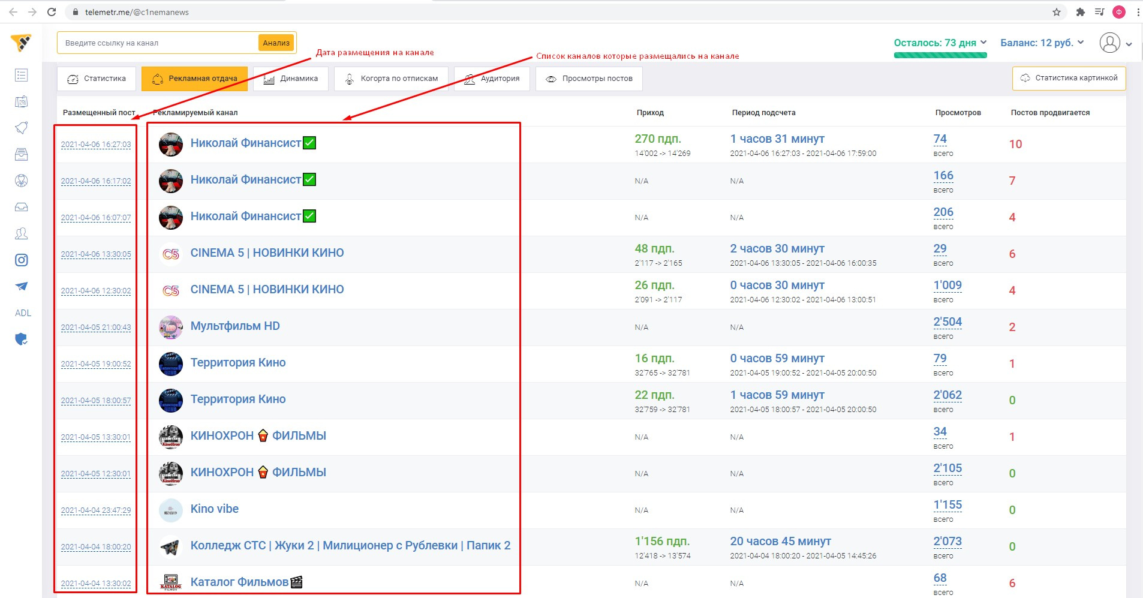Open the 1'009 views link
The width and height of the screenshot is (1143, 598).
(948, 285)
